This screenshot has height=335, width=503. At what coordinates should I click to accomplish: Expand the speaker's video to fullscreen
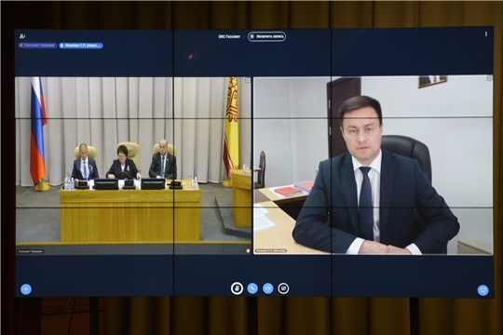click(x=490, y=78)
